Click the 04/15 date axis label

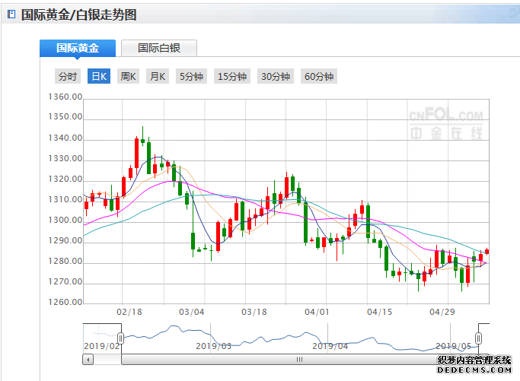click(x=379, y=312)
